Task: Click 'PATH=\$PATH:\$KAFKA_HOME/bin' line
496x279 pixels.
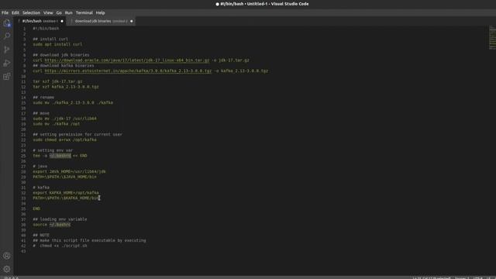Action: (66, 198)
